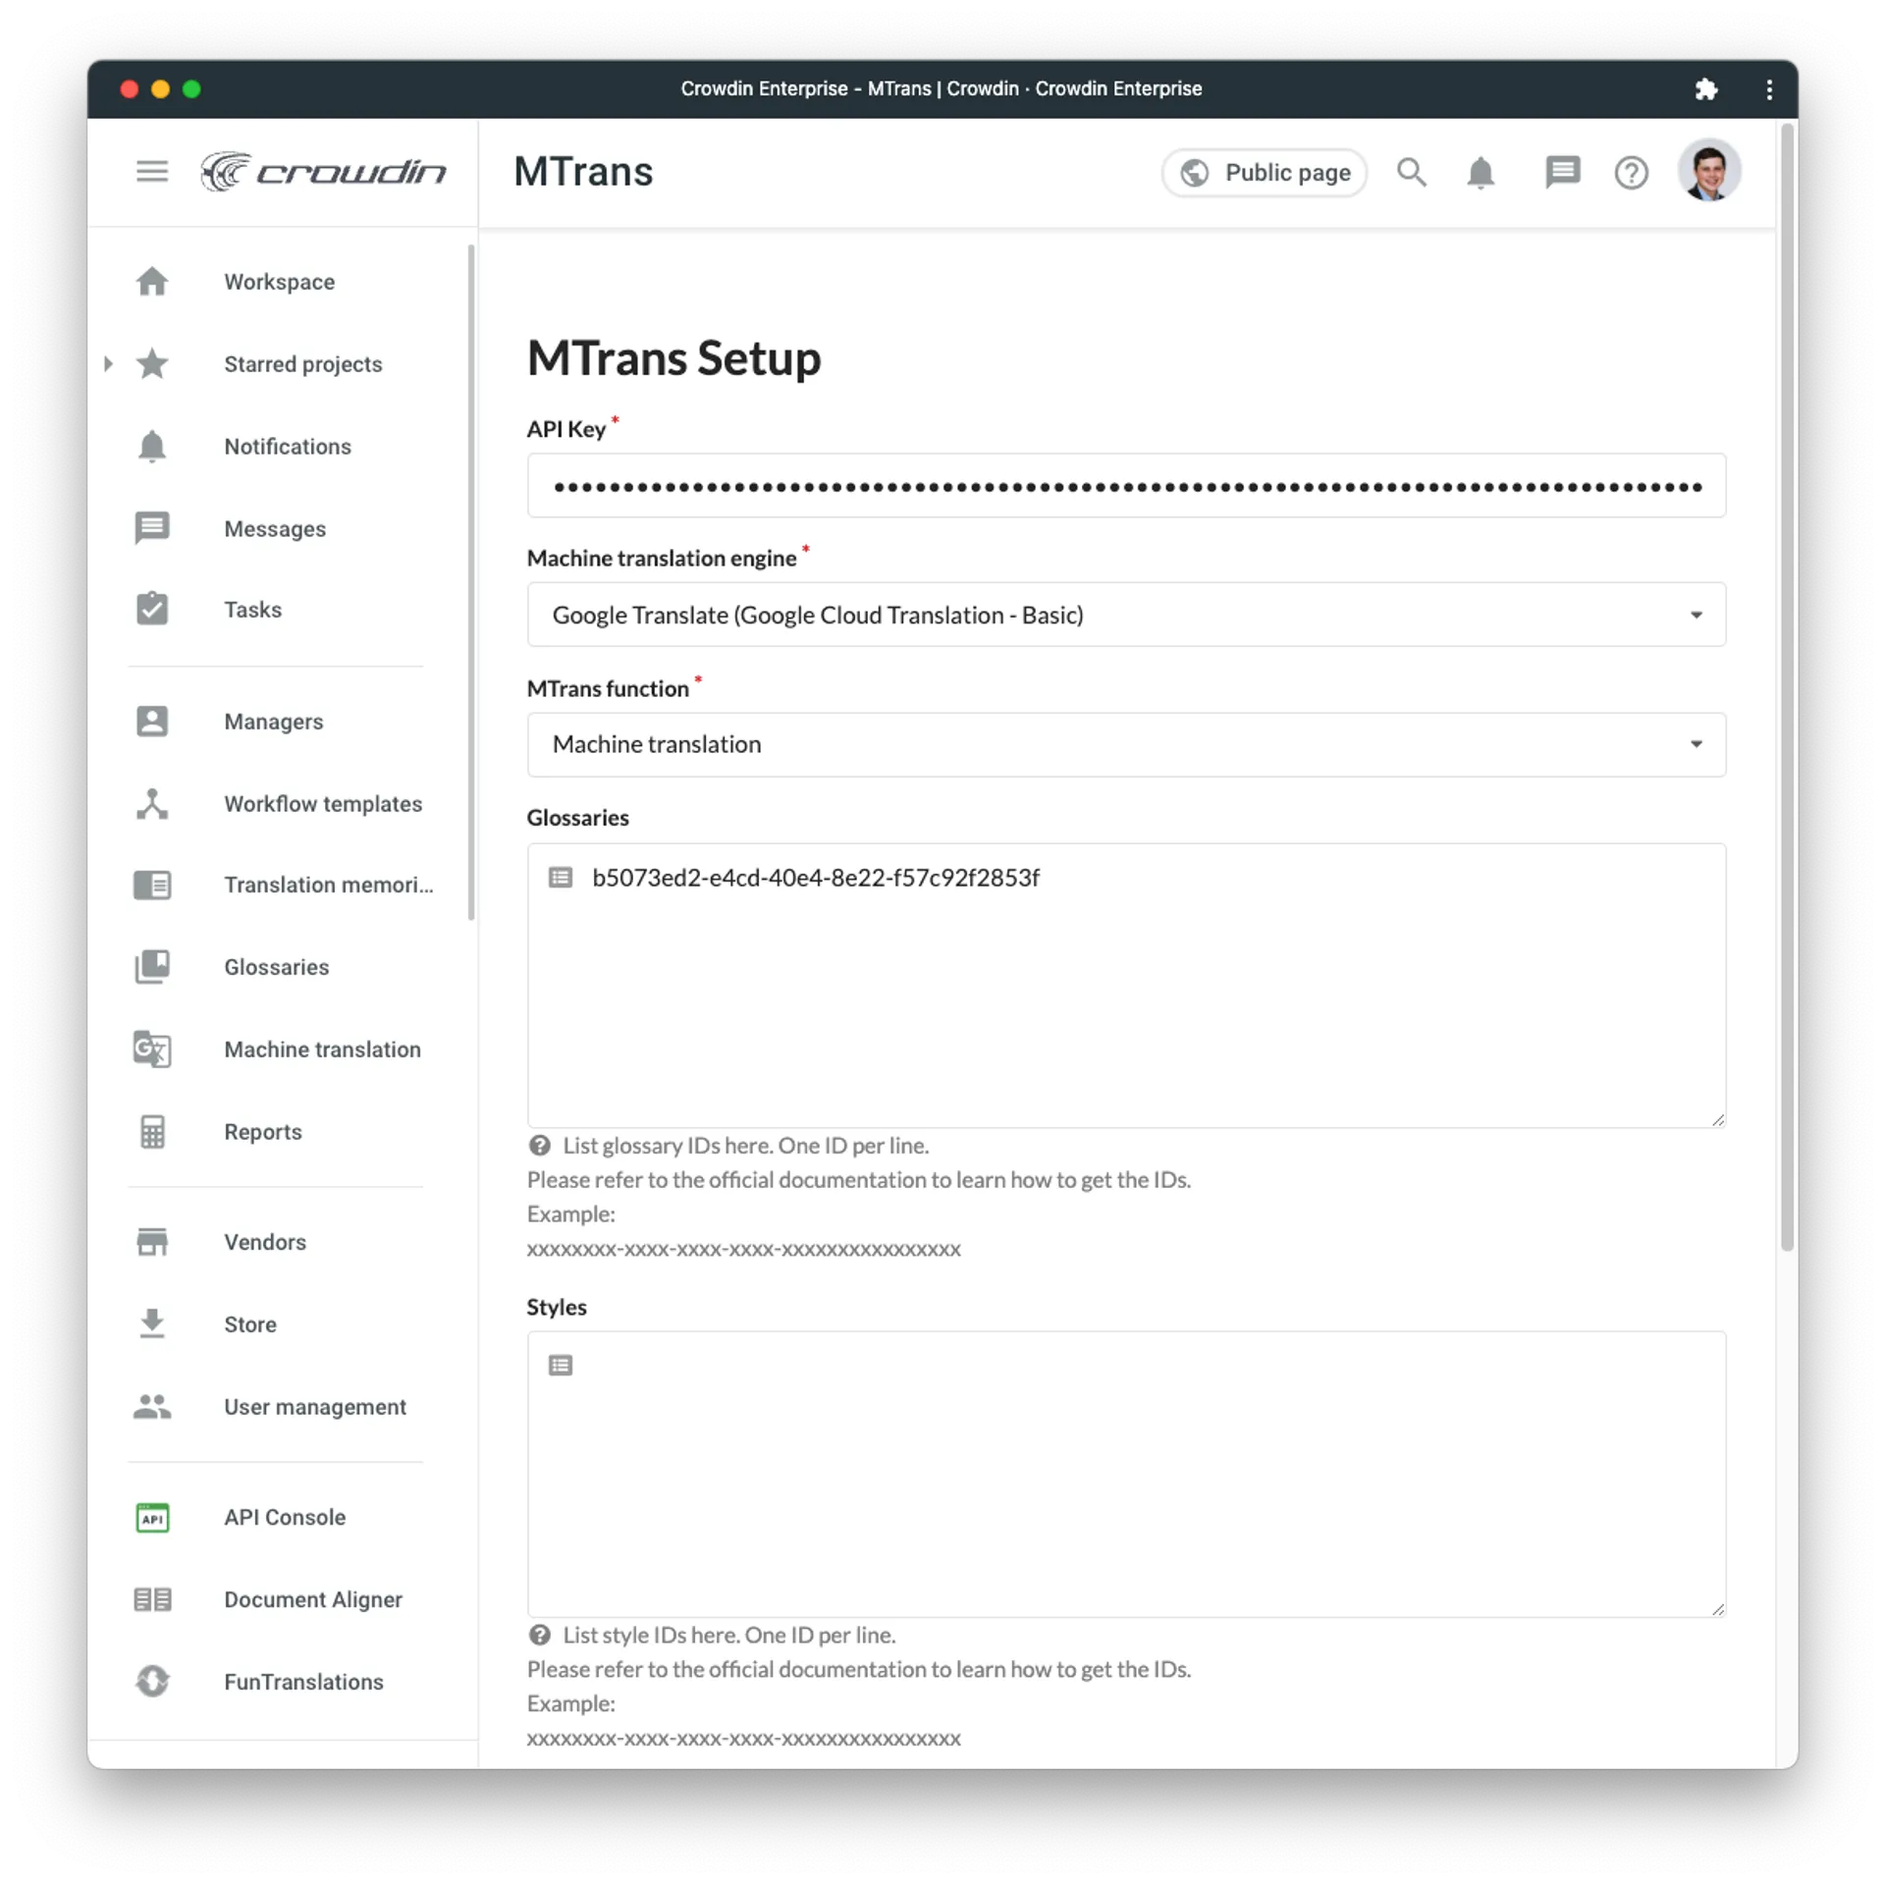Open Tasks menu item
Image resolution: width=1885 pixels, height=1883 pixels.
click(x=252, y=610)
